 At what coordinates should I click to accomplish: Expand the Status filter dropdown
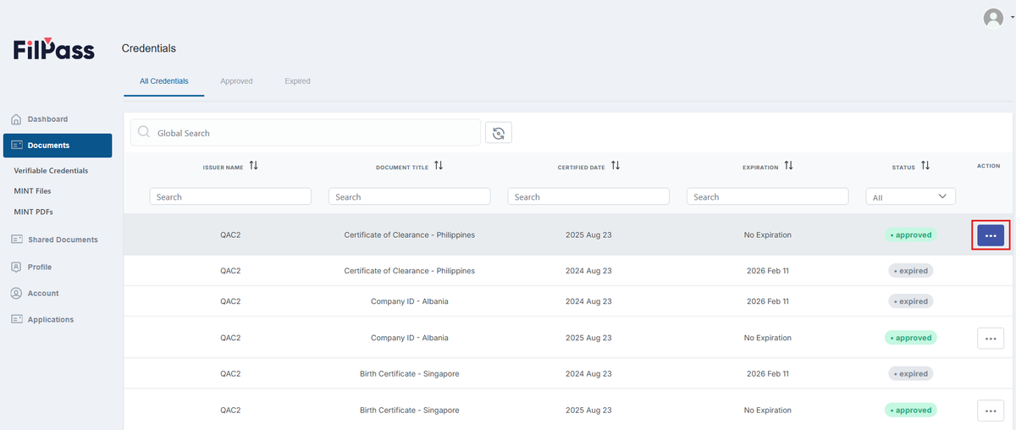pyautogui.click(x=910, y=196)
